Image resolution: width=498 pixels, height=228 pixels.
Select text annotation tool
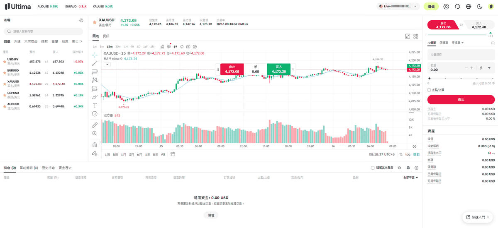[95, 105]
